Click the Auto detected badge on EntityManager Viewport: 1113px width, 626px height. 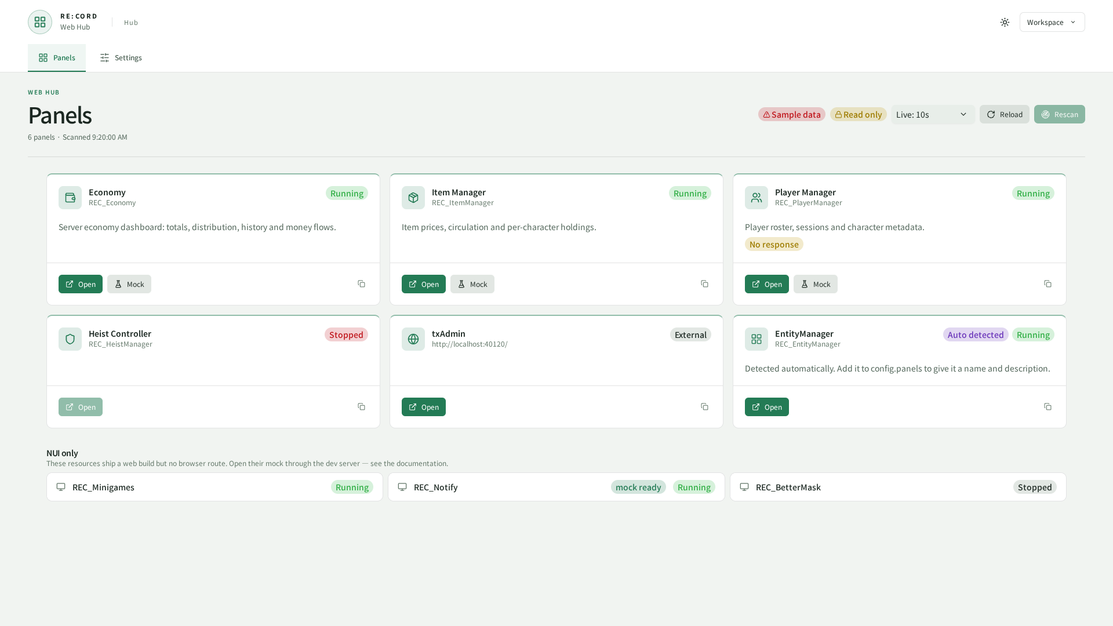coord(976,334)
